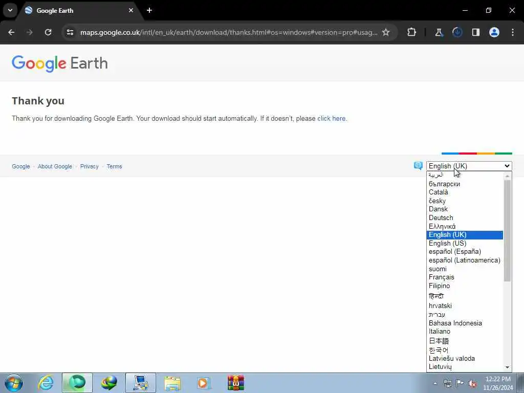The height and width of the screenshot is (393, 524).
Task: Toggle the browser side panel
Action: pyautogui.click(x=476, y=32)
